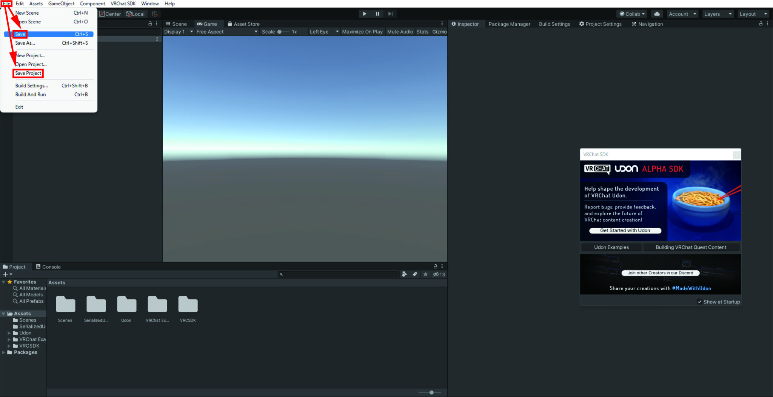Click the Pause button
This screenshot has height=397, width=773.
(x=377, y=14)
